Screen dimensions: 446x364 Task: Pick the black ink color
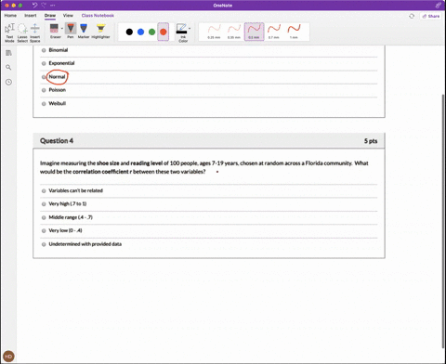click(129, 32)
